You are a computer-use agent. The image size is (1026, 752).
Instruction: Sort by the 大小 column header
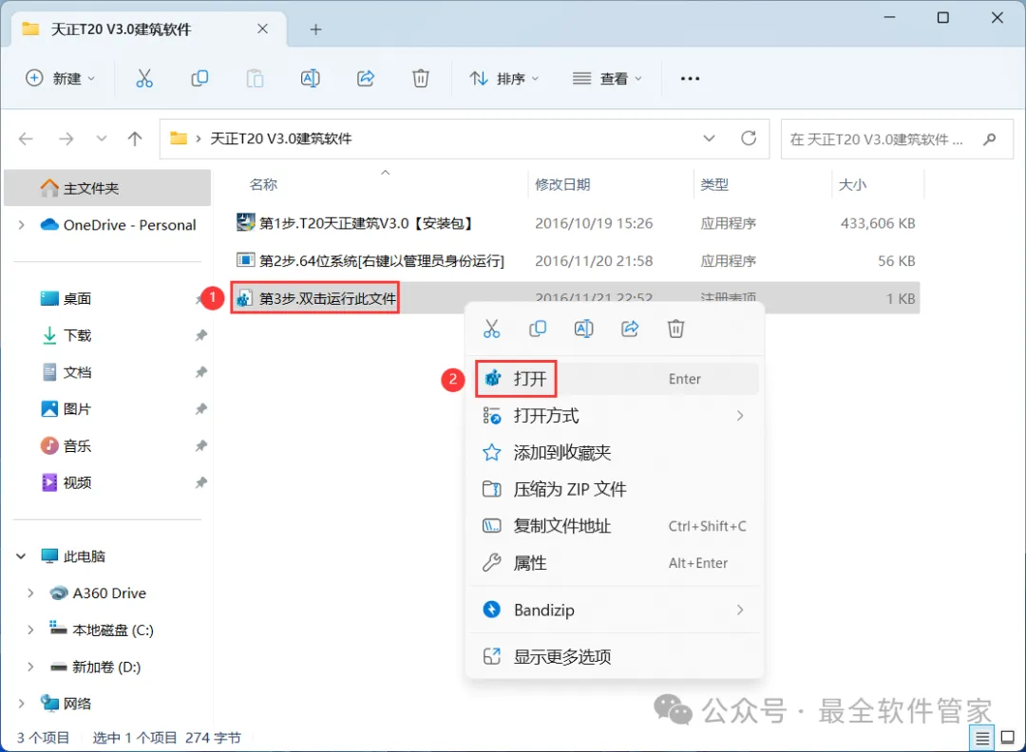pyautogui.click(x=852, y=184)
